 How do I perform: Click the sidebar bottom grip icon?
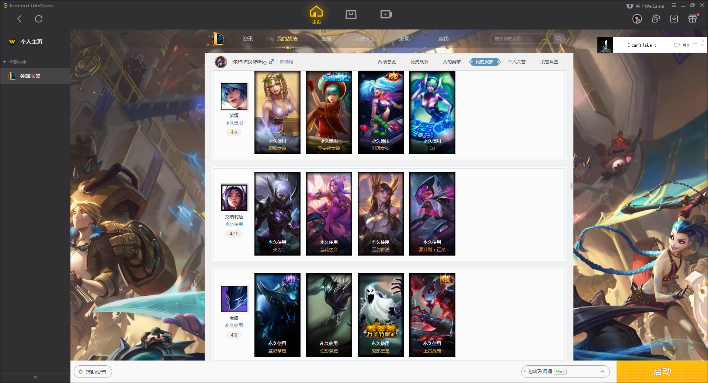click(x=35, y=378)
